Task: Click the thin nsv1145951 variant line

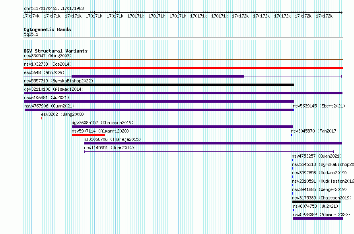Action: [209, 152]
